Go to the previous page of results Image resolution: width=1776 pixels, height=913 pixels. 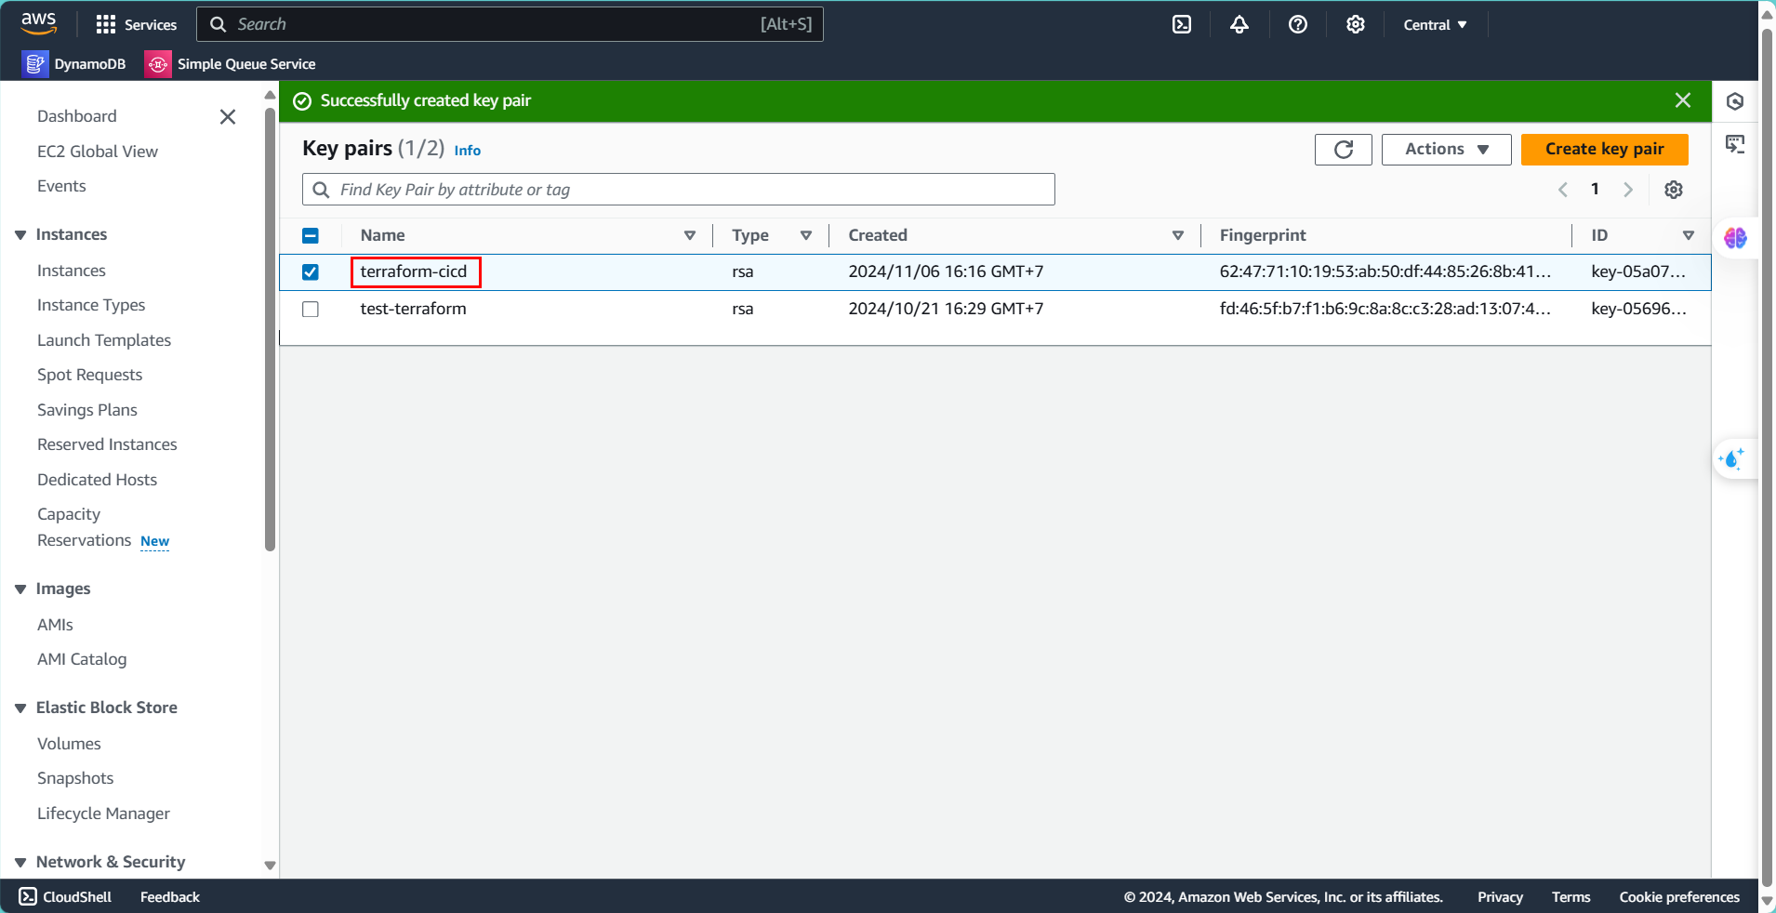(x=1563, y=190)
